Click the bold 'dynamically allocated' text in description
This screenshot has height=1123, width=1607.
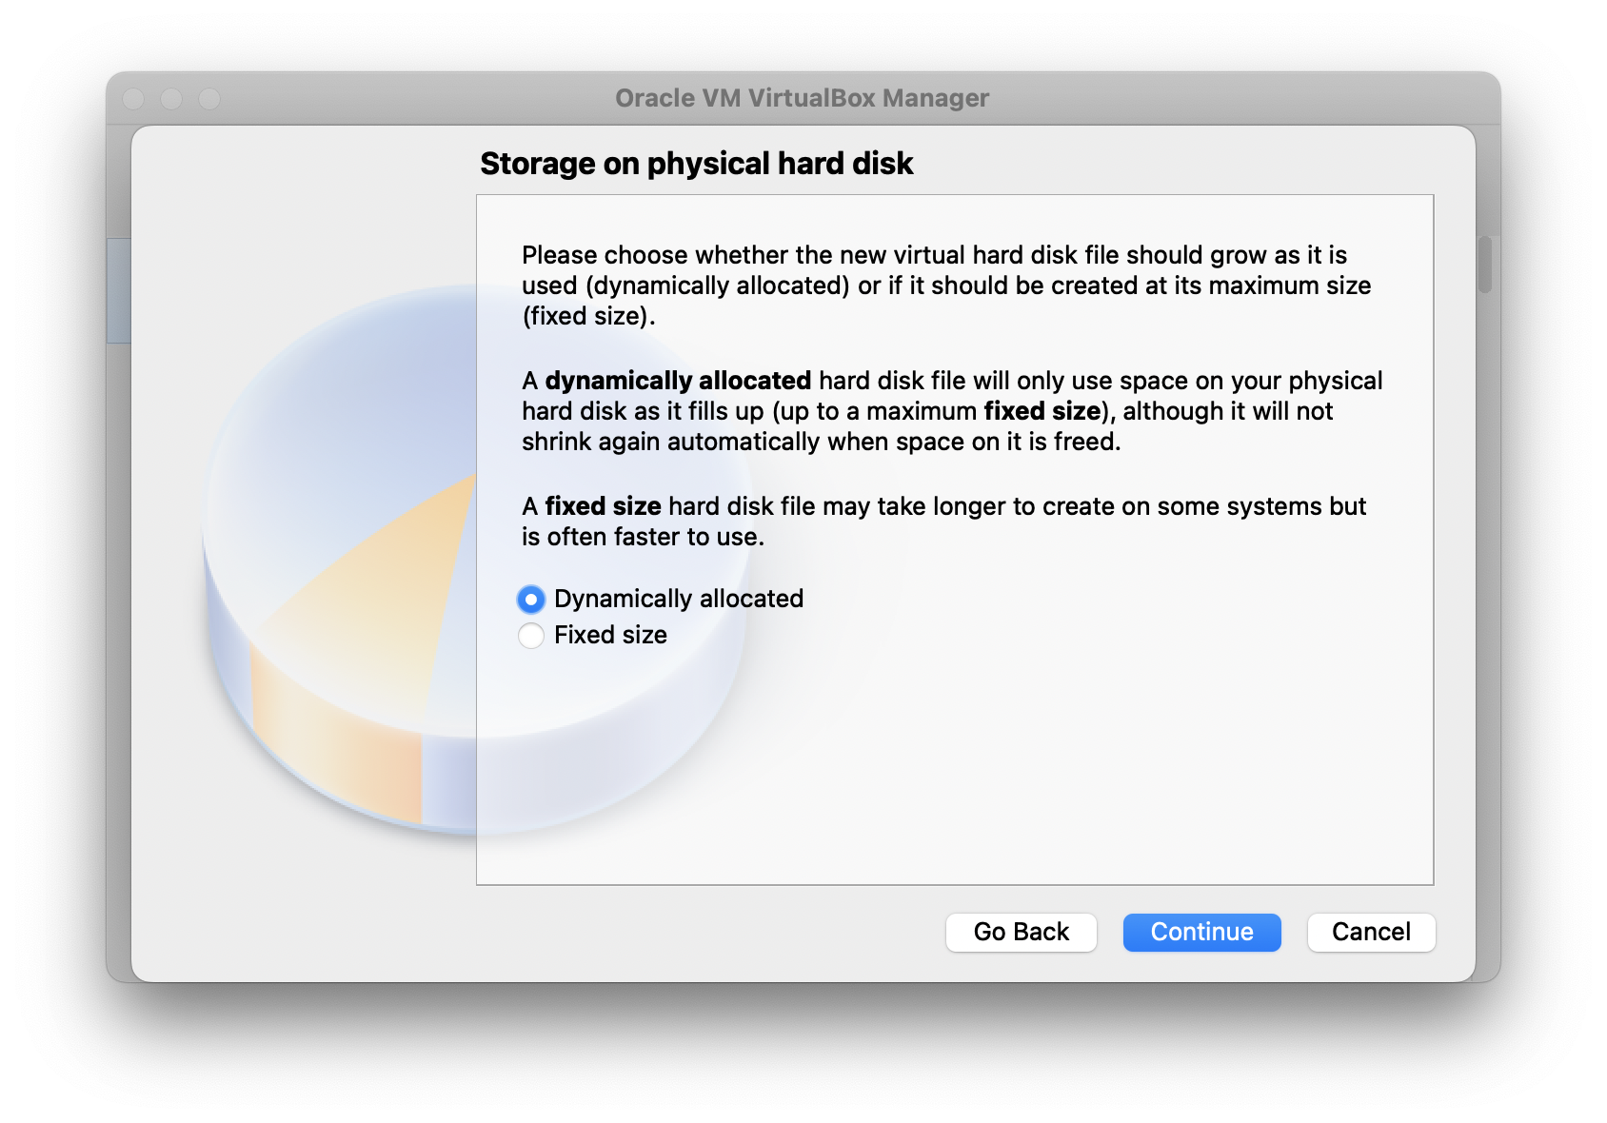[x=678, y=381]
